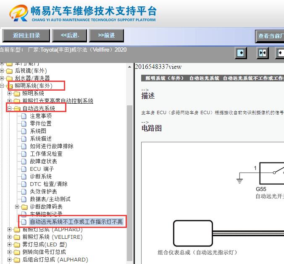Click the 系统图 document icon
This screenshot has height=264, width=284.
(24, 131)
